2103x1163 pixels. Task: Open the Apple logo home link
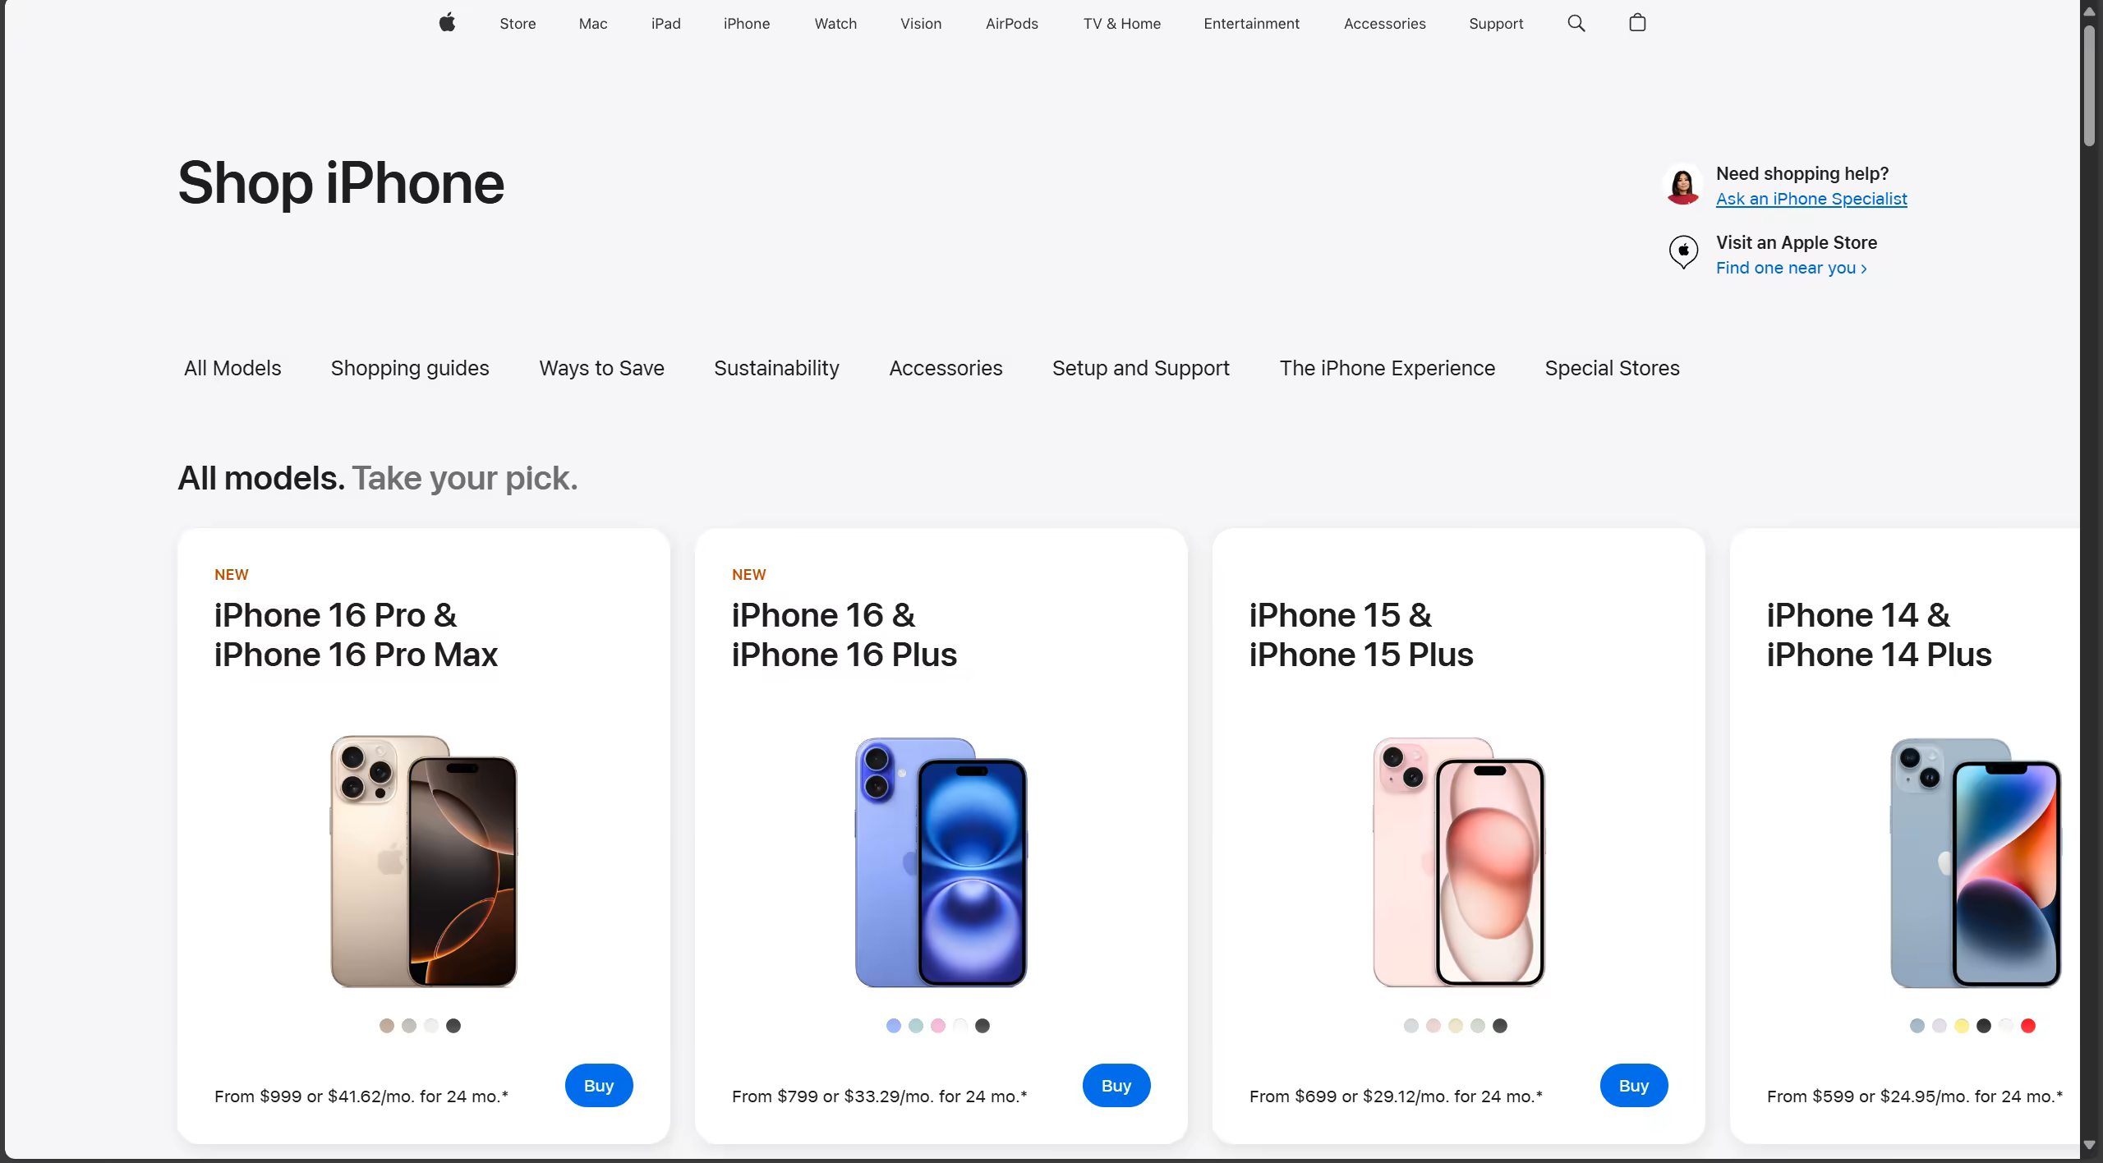(x=447, y=23)
